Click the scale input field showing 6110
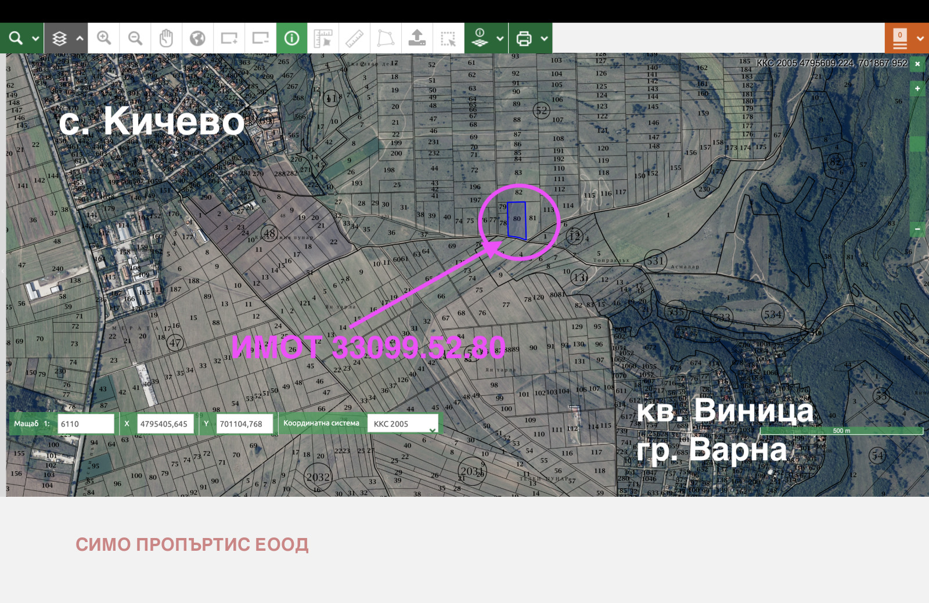The image size is (929, 603). point(85,424)
